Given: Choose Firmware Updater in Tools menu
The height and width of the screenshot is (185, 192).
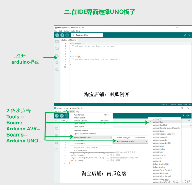Looking at the screenshot, I should point(91,131).
